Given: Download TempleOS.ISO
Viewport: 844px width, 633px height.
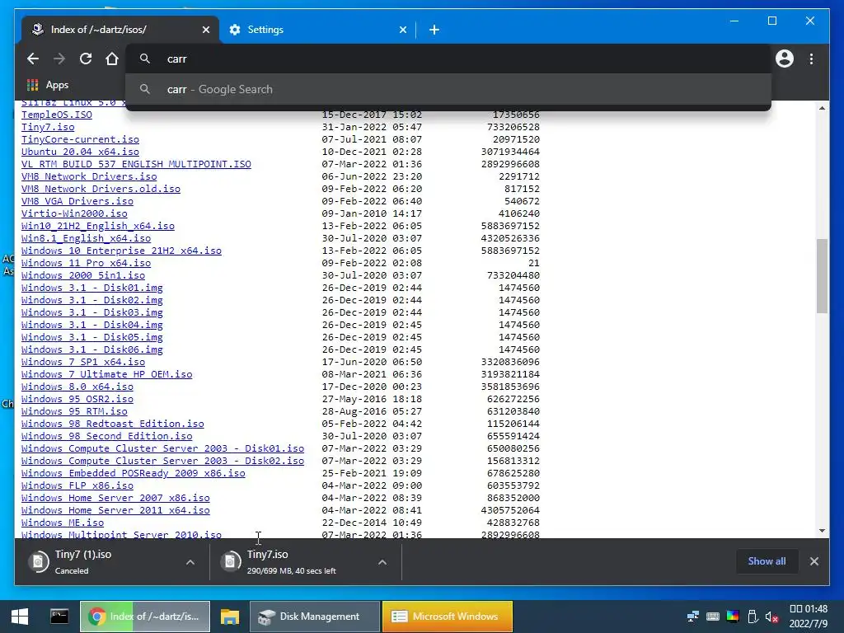Looking at the screenshot, I should point(57,115).
